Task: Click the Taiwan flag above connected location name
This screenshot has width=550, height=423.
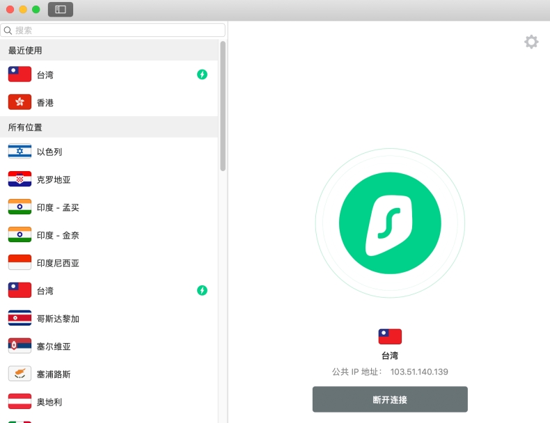Action: (390, 337)
